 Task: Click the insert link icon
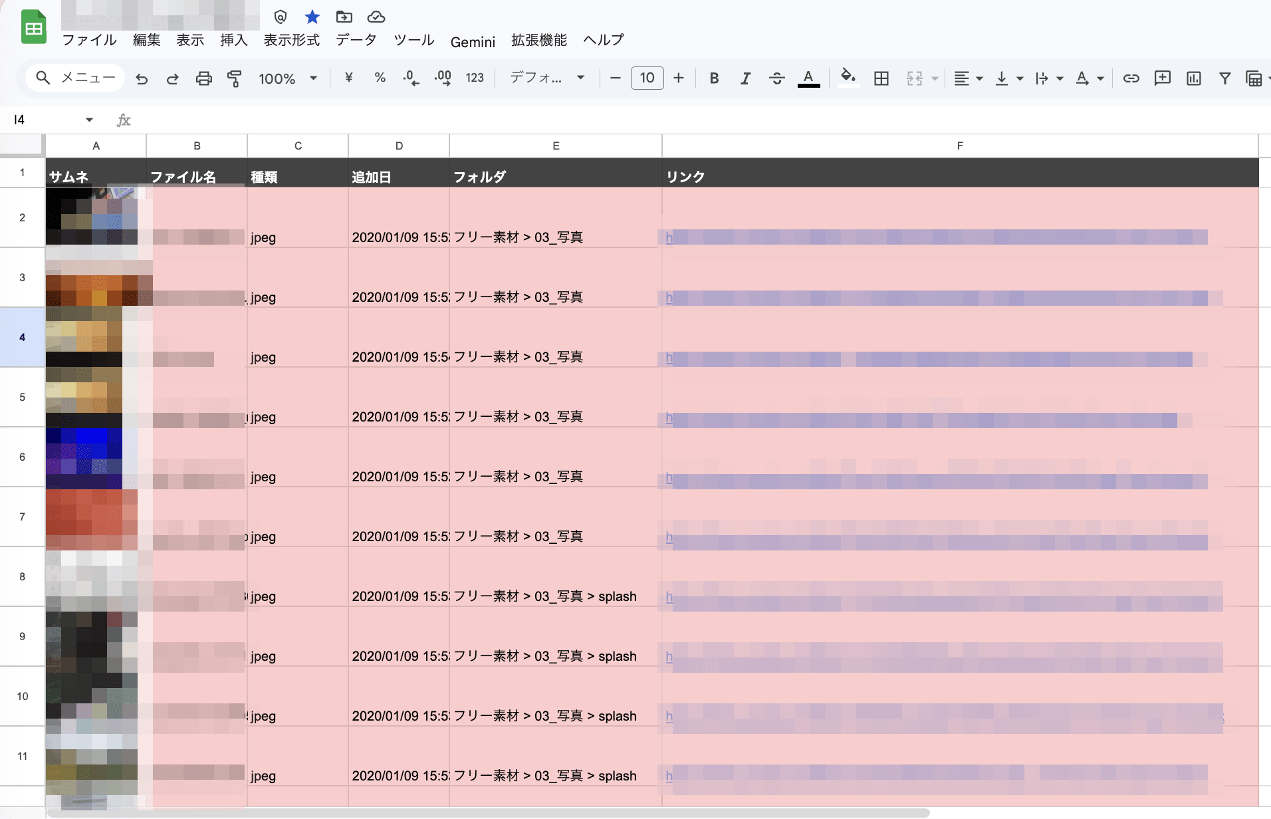pos(1131,78)
